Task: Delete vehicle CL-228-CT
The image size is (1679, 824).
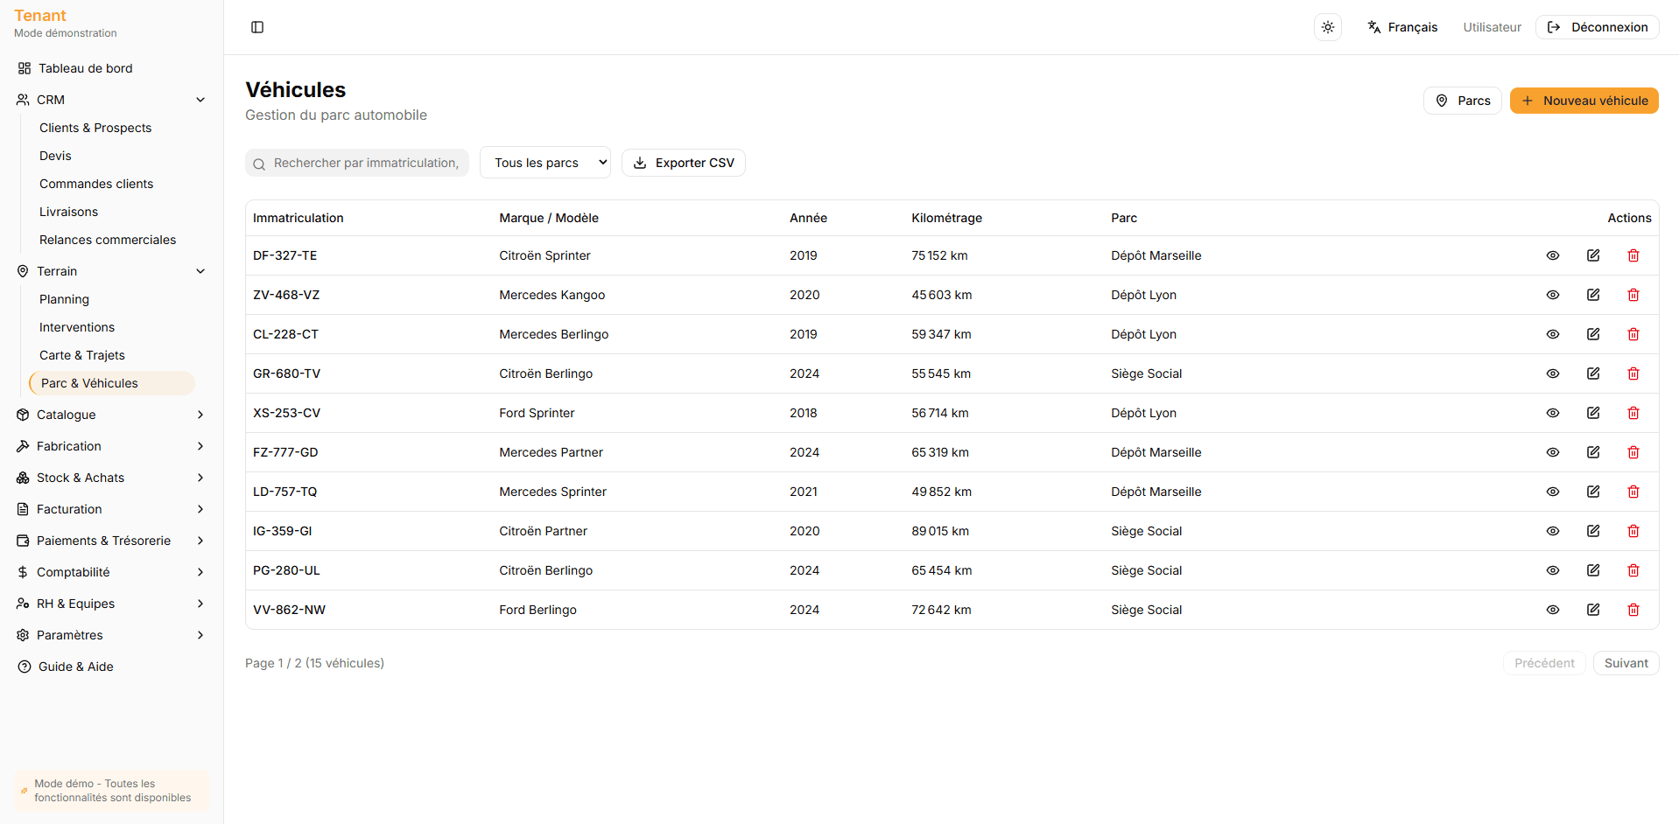Action: tap(1633, 334)
